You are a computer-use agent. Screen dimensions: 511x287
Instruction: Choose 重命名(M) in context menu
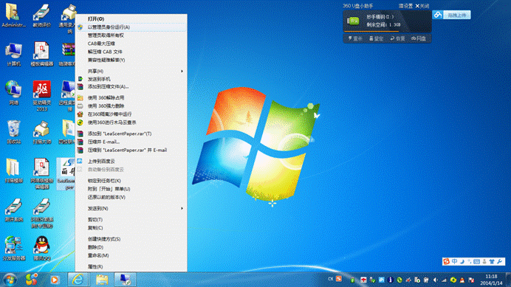point(131,255)
